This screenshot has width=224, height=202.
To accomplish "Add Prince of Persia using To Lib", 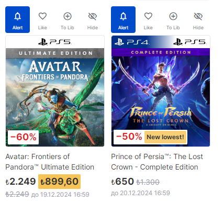I will coord(173,19).
